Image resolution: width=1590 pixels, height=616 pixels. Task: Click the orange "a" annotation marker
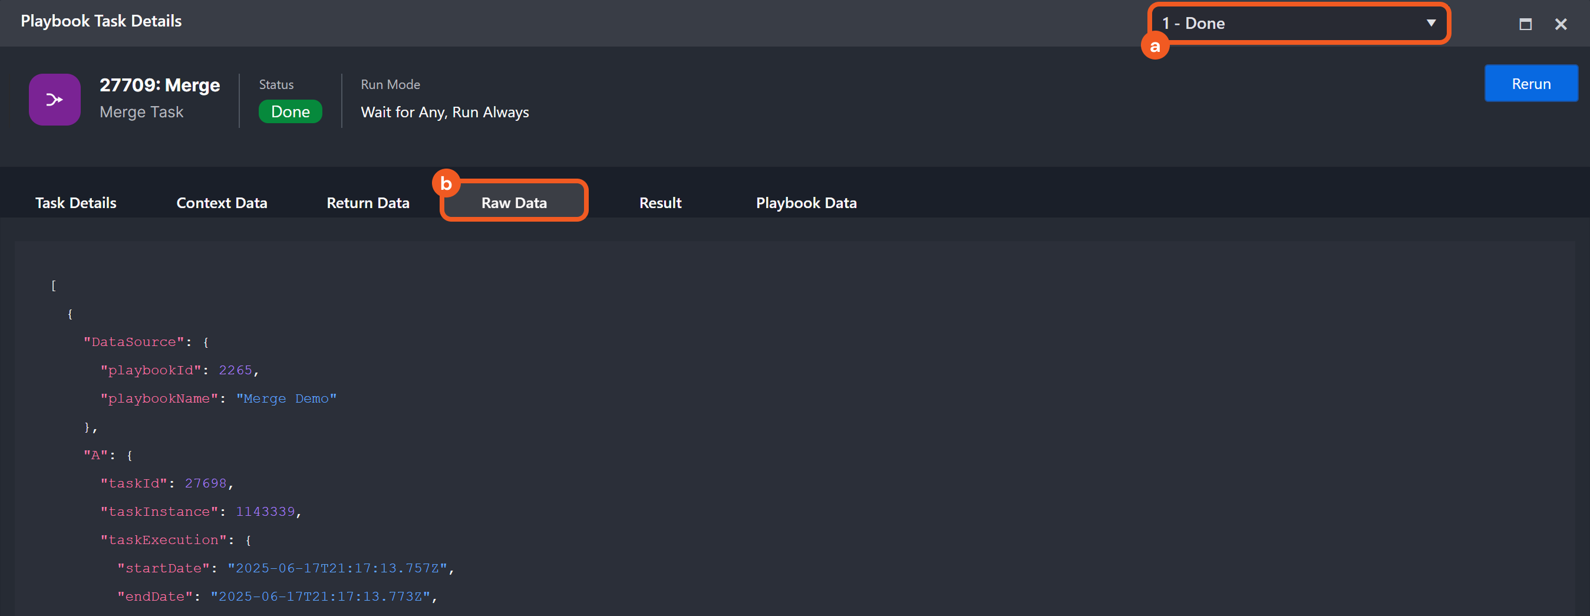(1155, 47)
